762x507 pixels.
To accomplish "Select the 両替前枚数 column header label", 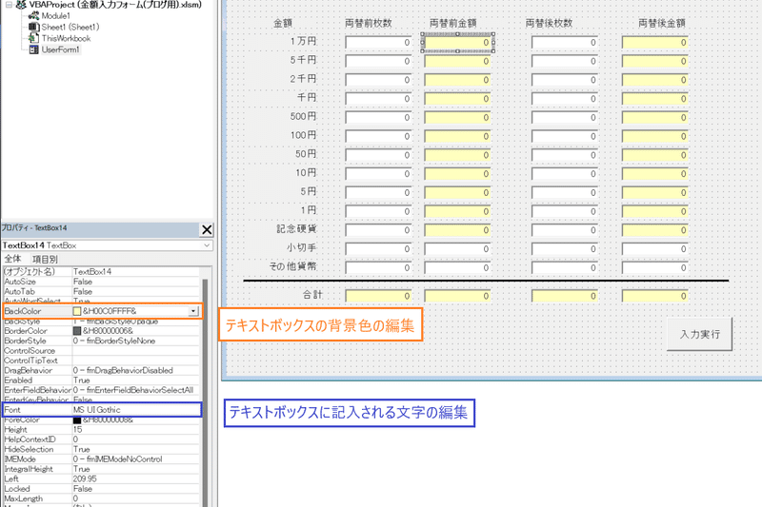I will pyautogui.click(x=369, y=23).
